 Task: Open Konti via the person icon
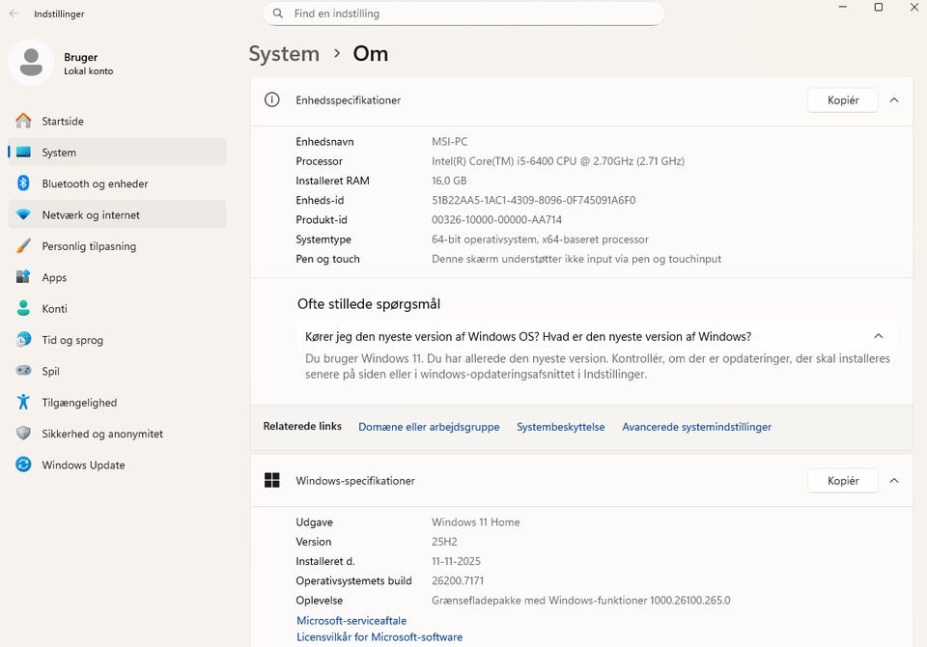pos(23,309)
